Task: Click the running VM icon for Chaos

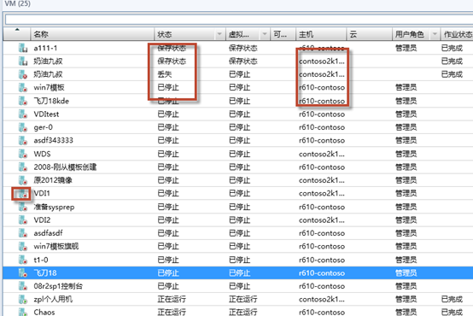Action: pyautogui.click(x=23, y=312)
